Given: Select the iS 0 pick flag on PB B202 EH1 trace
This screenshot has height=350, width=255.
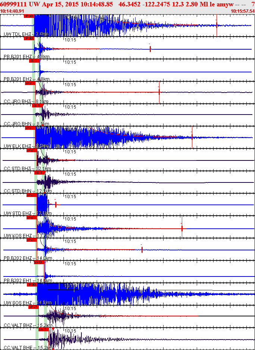Looking at the screenshot, I should coord(39,262).
